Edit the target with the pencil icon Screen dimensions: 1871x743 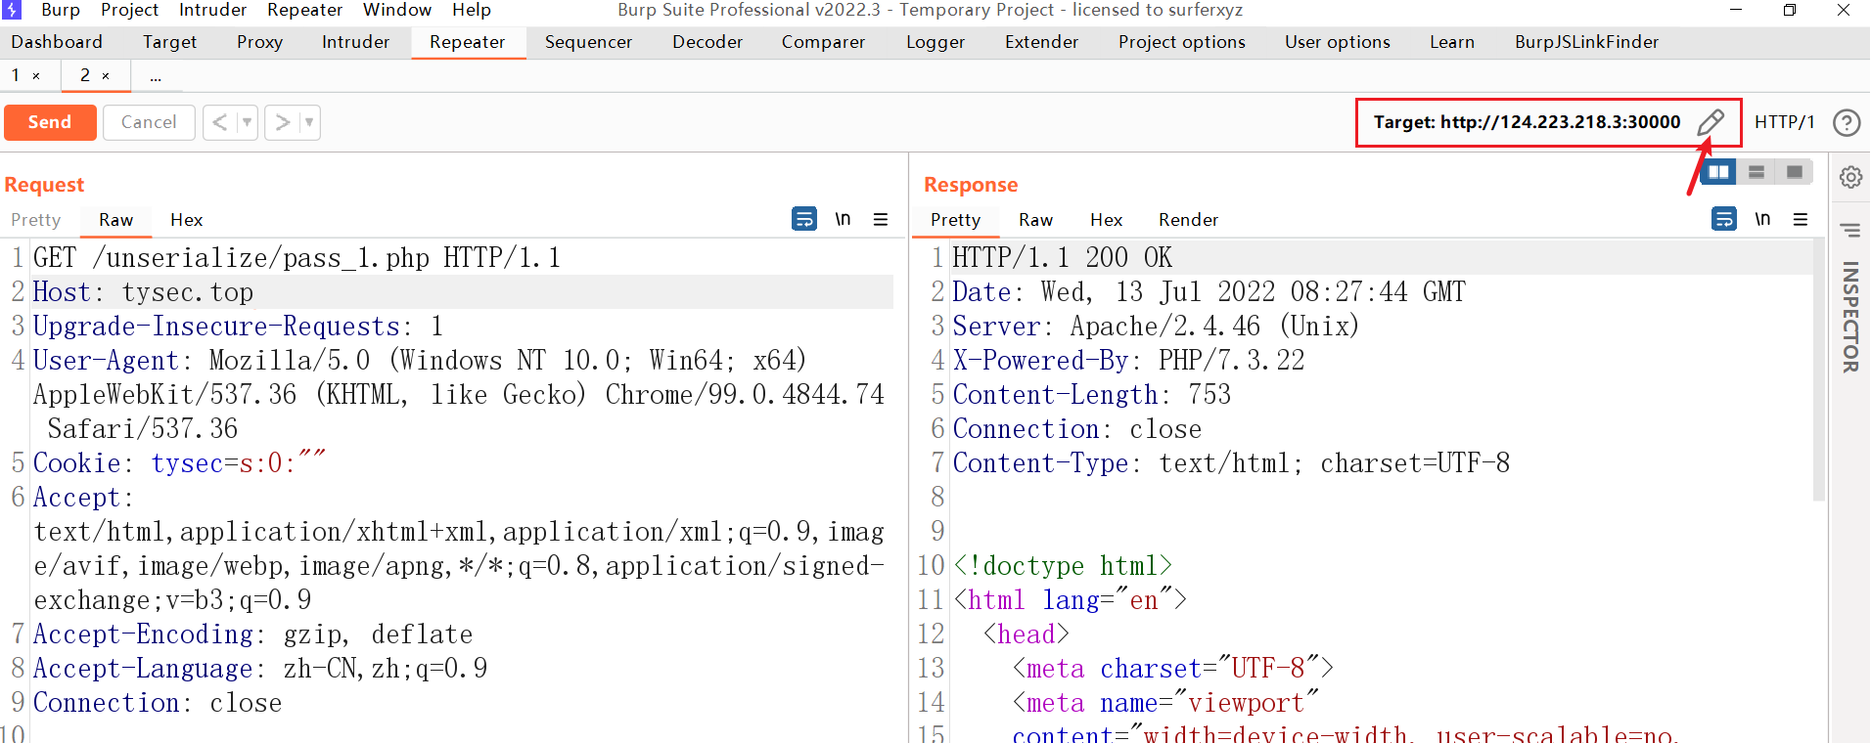(1711, 122)
